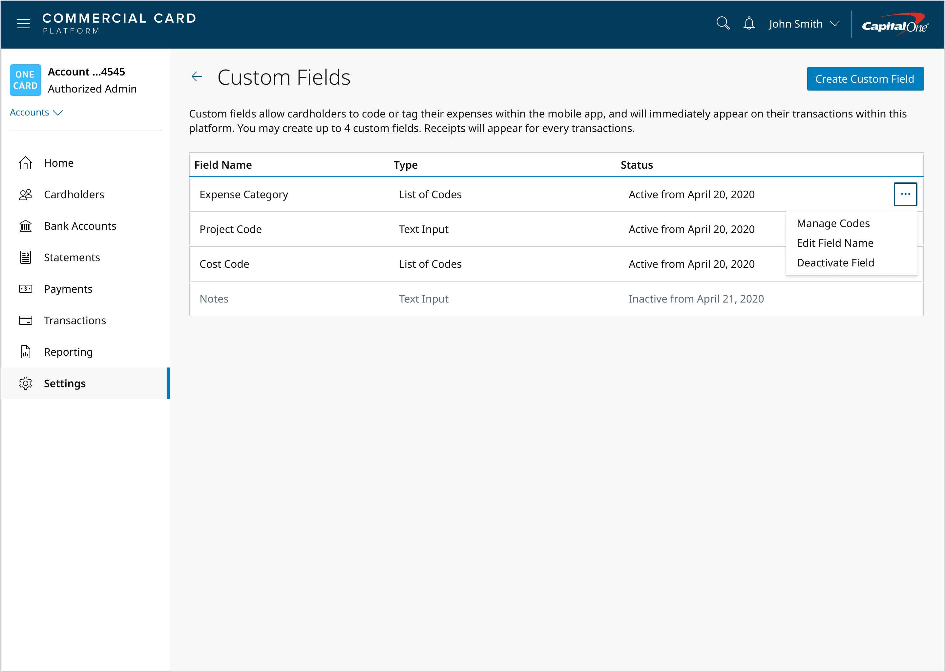Open the Reporting section

click(x=26, y=352)
